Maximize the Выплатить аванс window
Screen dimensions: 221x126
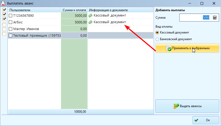click(202, 3)
